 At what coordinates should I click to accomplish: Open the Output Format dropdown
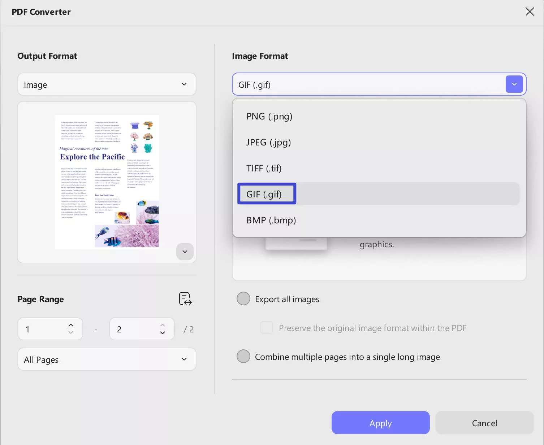point(107,84)
